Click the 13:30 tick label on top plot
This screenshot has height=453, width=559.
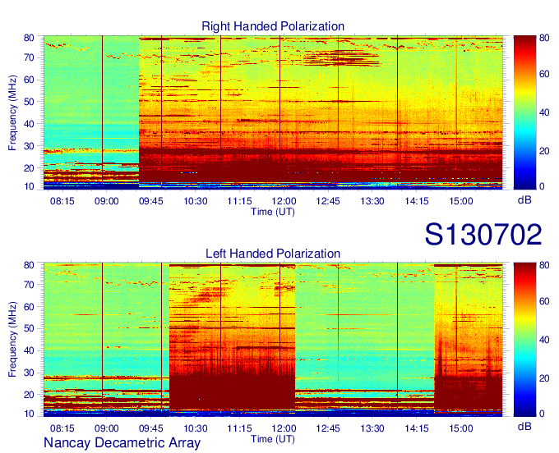372,201
